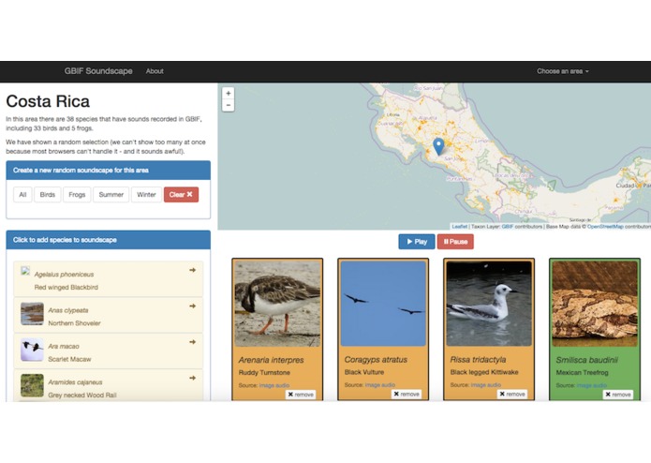This screenshot has height=463, width=651.
Task: Open Black Vulture audio source link
Action: coord(388,385)
